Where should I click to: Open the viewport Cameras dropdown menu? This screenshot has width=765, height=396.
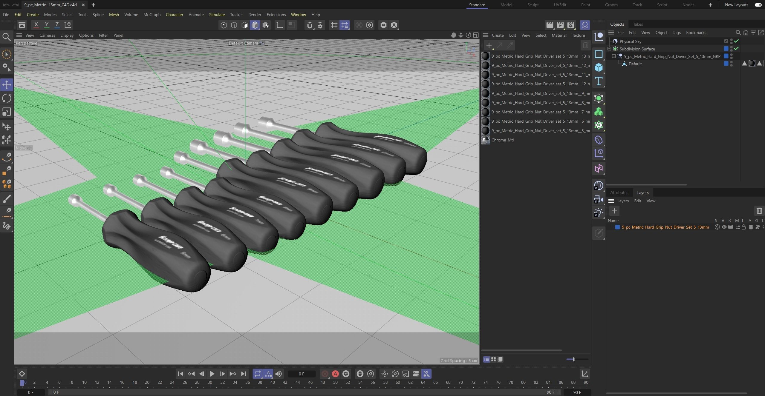pyautogui.click(x=47, y=35)
